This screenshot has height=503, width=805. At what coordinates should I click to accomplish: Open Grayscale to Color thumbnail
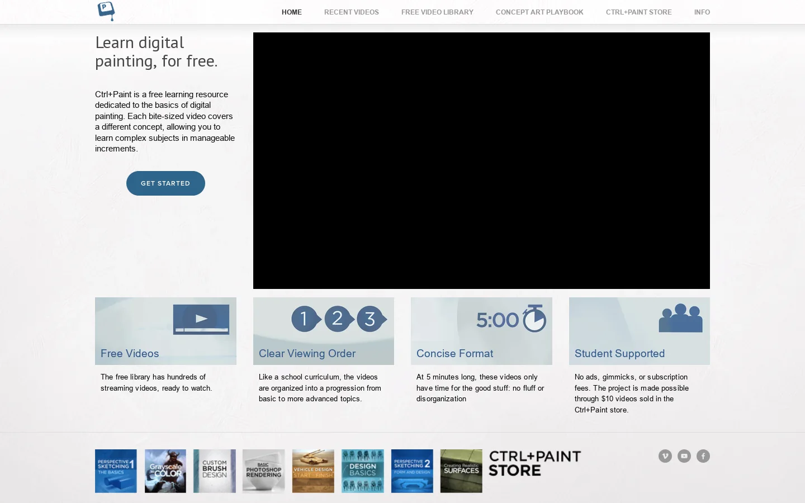point(165,471)
